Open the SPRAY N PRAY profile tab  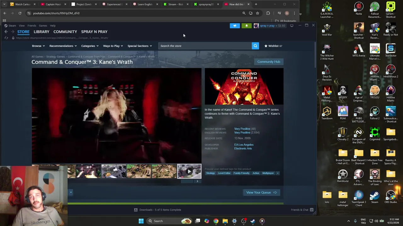[x=94, y=32]
